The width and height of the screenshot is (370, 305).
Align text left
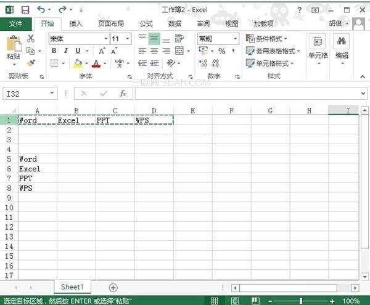coord(142,51)
